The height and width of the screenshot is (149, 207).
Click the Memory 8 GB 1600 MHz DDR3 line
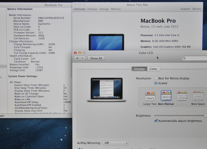159,41
